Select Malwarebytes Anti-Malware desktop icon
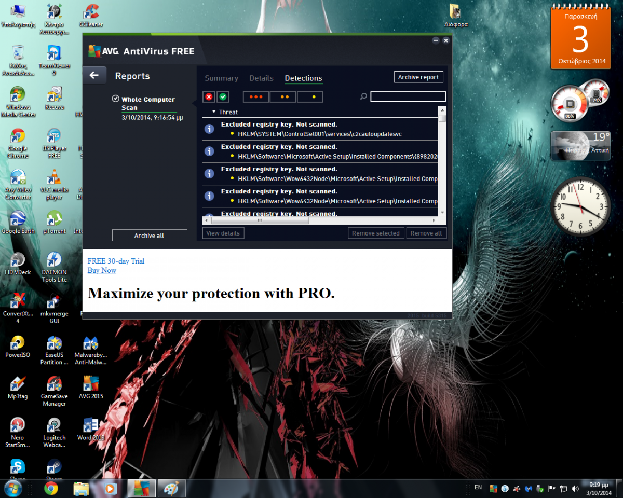This screenshot has height=498, width=623. tap(91, 350)
